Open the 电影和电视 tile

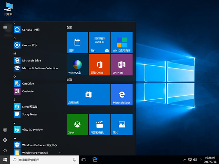pos(99,125)
